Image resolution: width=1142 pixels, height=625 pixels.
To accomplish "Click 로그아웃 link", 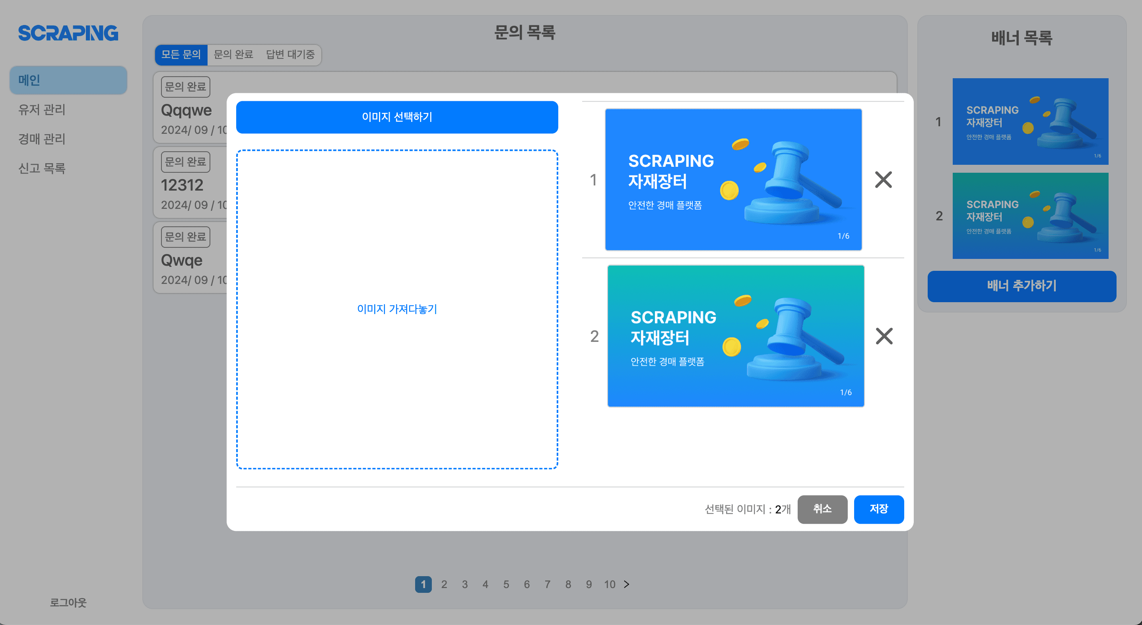I will [68, 602].
